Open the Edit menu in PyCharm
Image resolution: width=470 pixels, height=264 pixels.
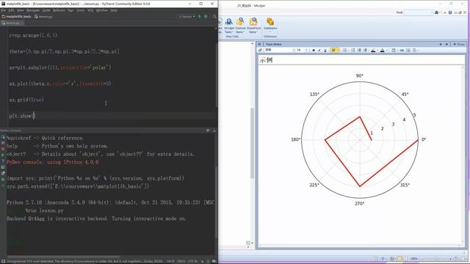coord(11,10)
